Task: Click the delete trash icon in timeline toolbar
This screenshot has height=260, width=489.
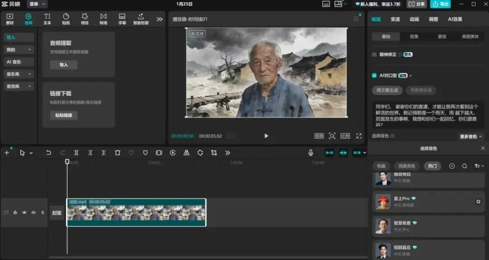Action: coord(118,153)
